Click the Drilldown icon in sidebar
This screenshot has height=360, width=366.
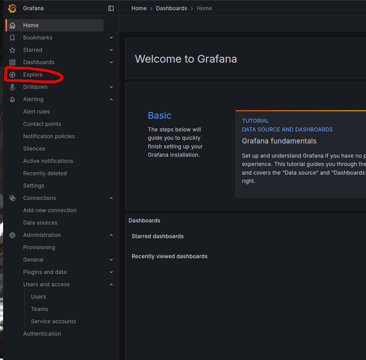tap(12, 87)
